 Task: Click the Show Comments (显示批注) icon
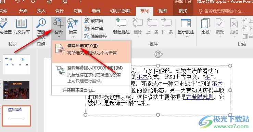click(186, 23)
